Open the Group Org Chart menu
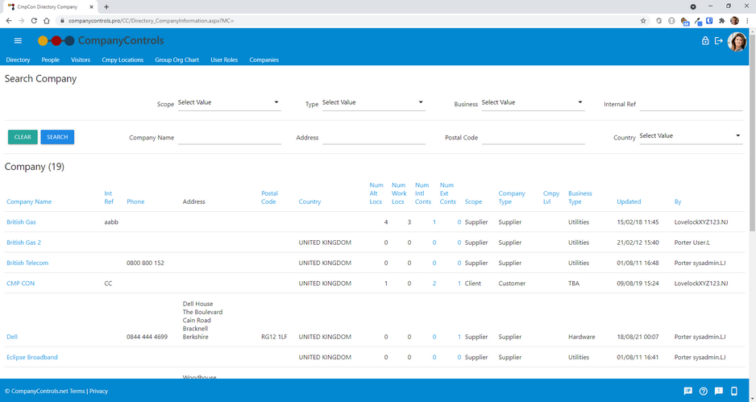 click(177, 60)
